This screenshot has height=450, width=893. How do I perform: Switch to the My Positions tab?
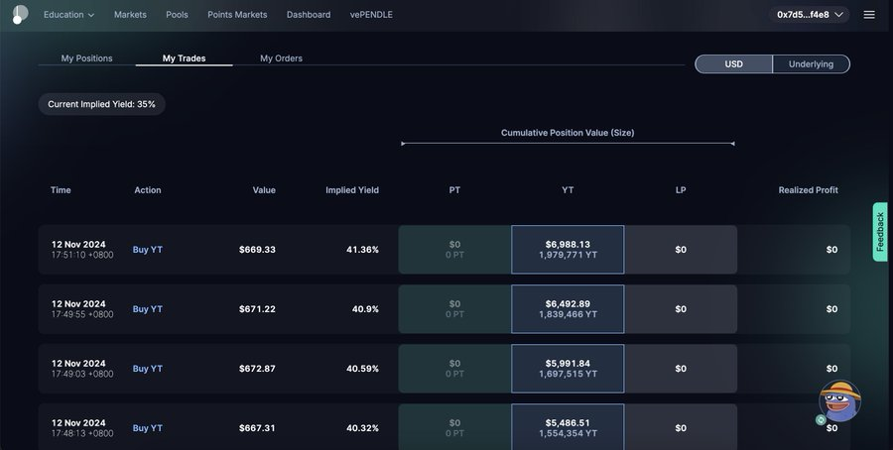point(86,58)
